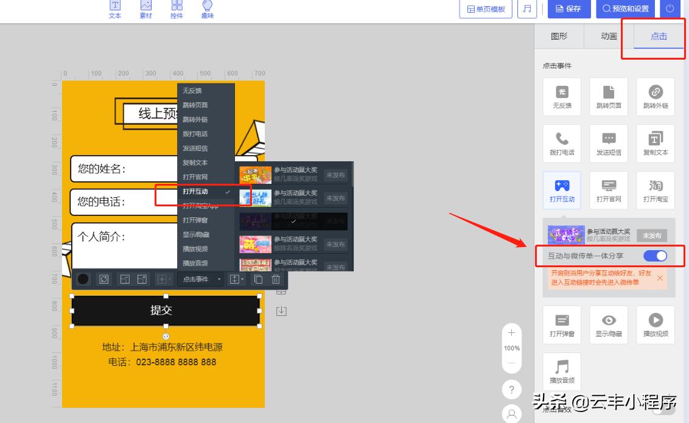Select the 显示/隐藏 eye tile in right panel
689x423 pixels.
click(x=609, y=325)
